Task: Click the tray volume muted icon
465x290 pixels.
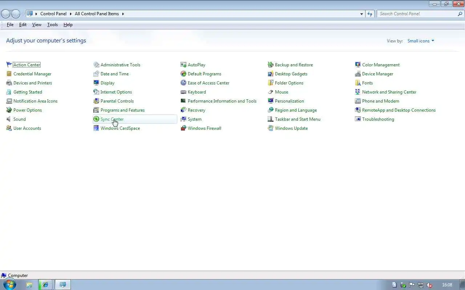Action: point(429,285)
